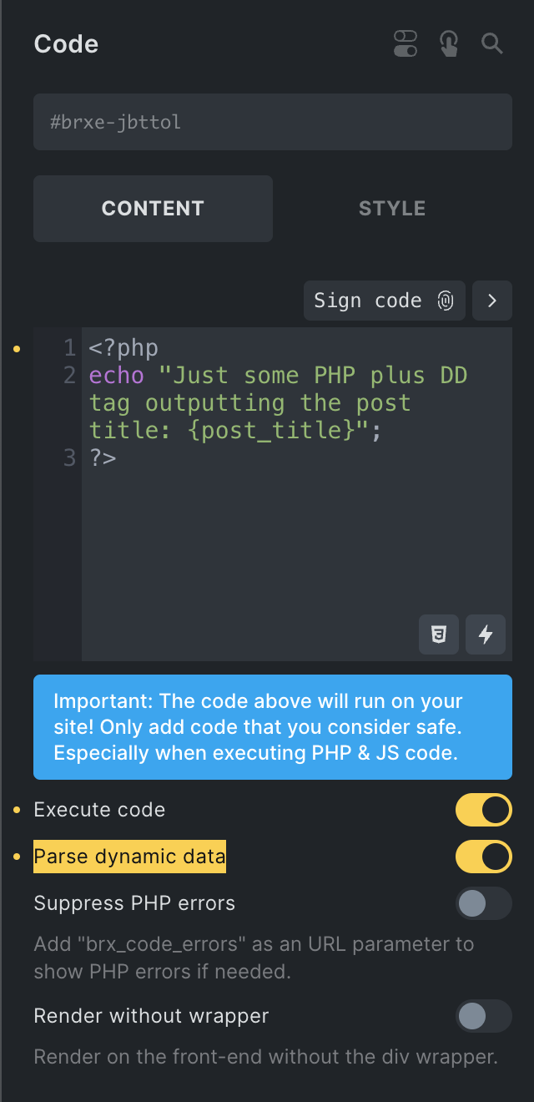Open the element Conditions icon in header
This screenshot has height=1102, width=534.
(x=406, y=44)
